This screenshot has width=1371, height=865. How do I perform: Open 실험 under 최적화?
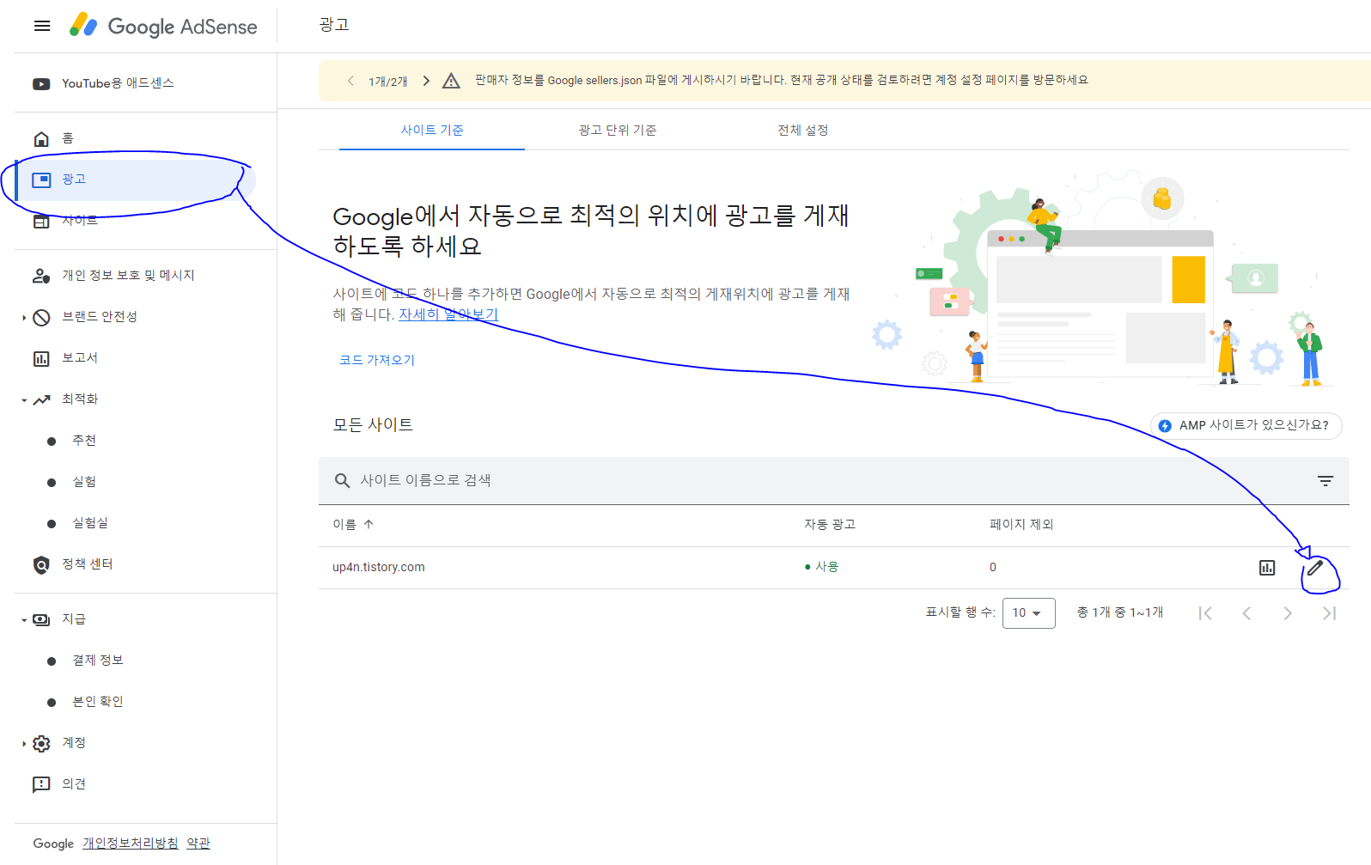tap(83, 482)
